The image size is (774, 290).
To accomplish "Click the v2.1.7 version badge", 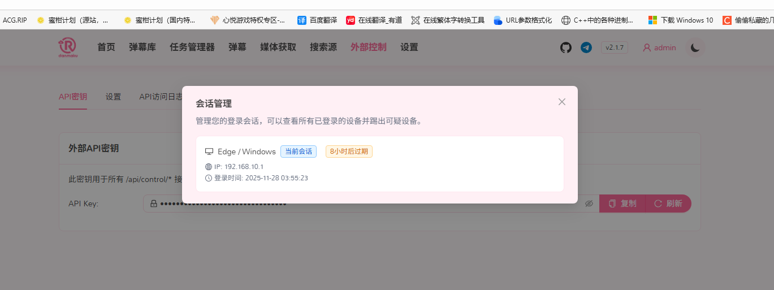I will pyautogui.click(x=615, y=47).
